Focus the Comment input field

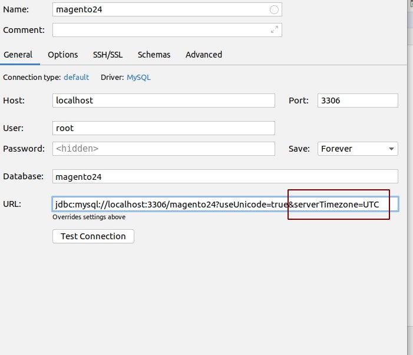point(167,30)
